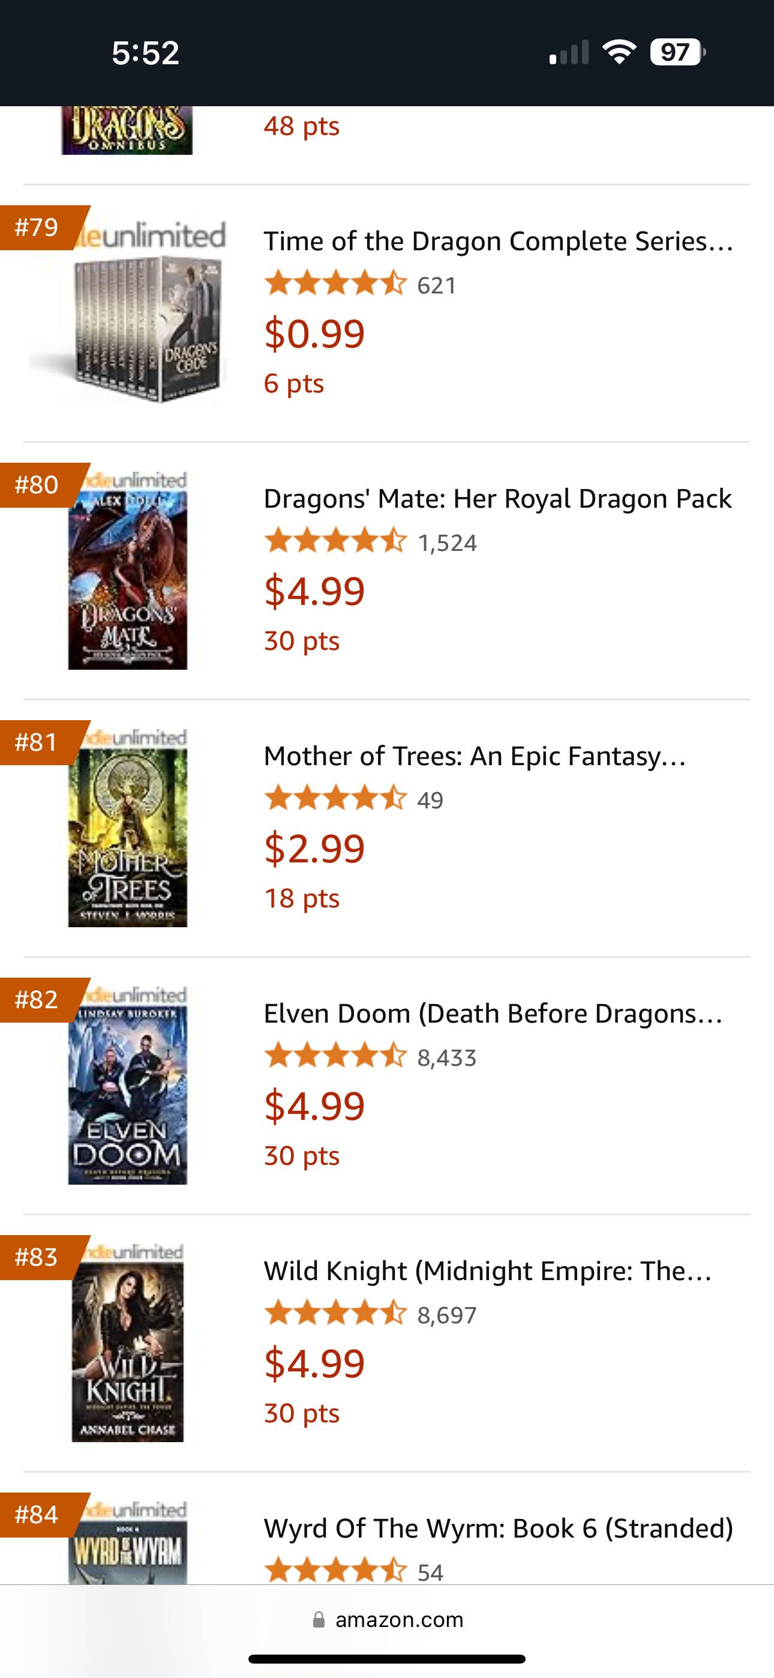
Task: Open Dragons' Mate: Her Royal Dragon Pack
Action: (498, 498)
